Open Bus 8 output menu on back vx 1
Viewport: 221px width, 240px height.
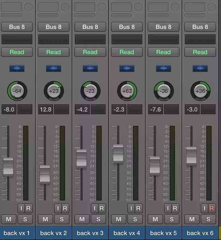pos(17,27)
